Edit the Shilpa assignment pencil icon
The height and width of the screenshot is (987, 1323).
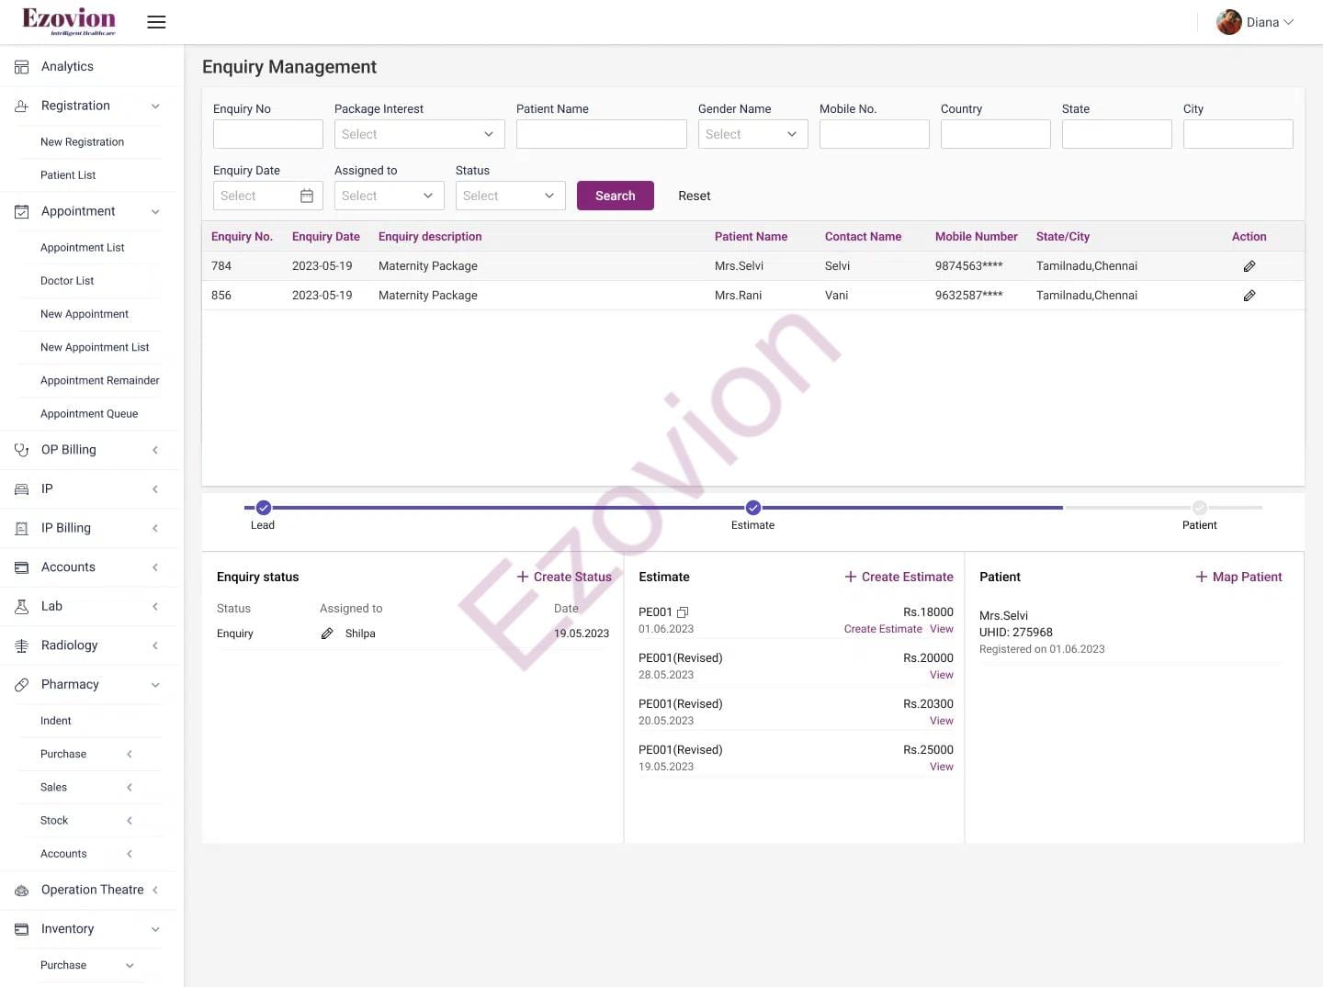click(327, 634)
